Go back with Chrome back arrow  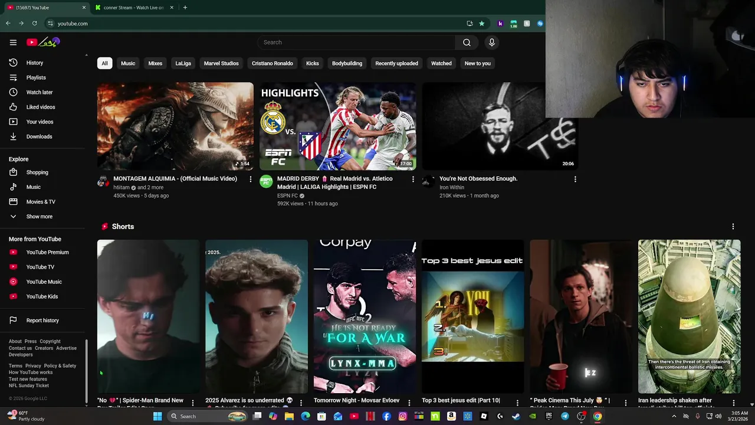click(x=8, y=24)
